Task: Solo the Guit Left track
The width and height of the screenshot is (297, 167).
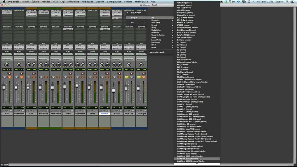Action: (x=127, y=77)
